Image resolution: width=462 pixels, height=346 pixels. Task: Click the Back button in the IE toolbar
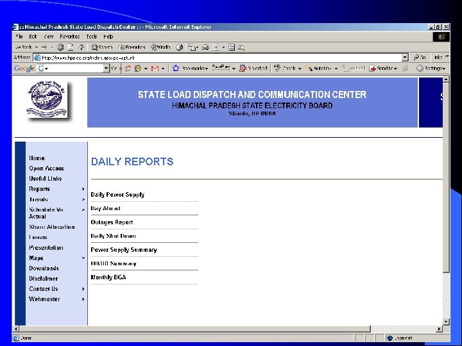point(23,47)
